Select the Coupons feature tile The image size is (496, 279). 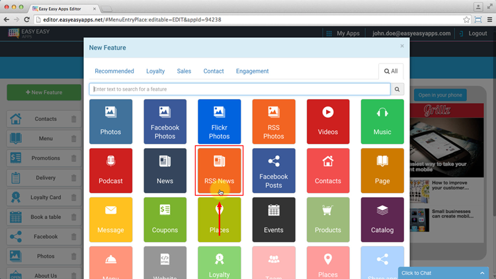point(165,219)
